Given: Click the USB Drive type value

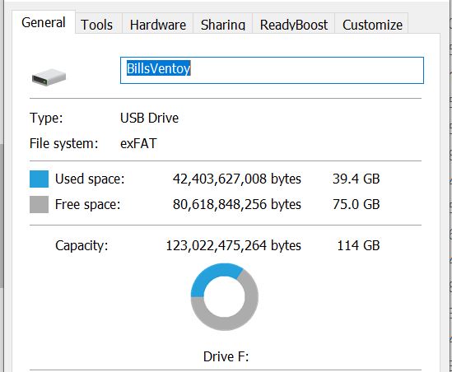Looking at the screenshot, I should point(149,118).
